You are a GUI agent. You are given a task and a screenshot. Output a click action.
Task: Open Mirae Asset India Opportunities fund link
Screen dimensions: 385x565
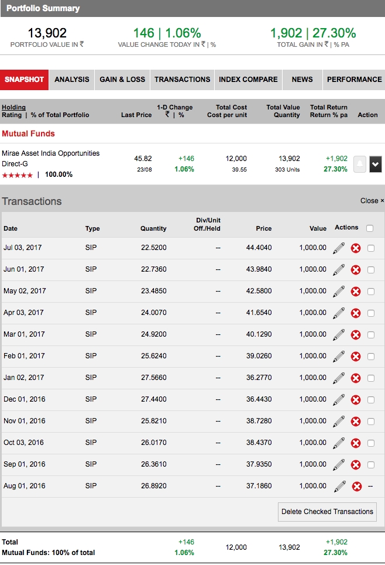click(x=50, y=158)
